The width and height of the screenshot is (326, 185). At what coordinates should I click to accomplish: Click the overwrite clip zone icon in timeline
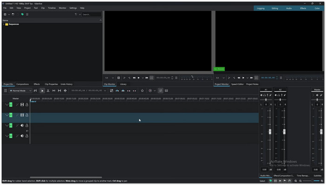click(x=123, y=91)
